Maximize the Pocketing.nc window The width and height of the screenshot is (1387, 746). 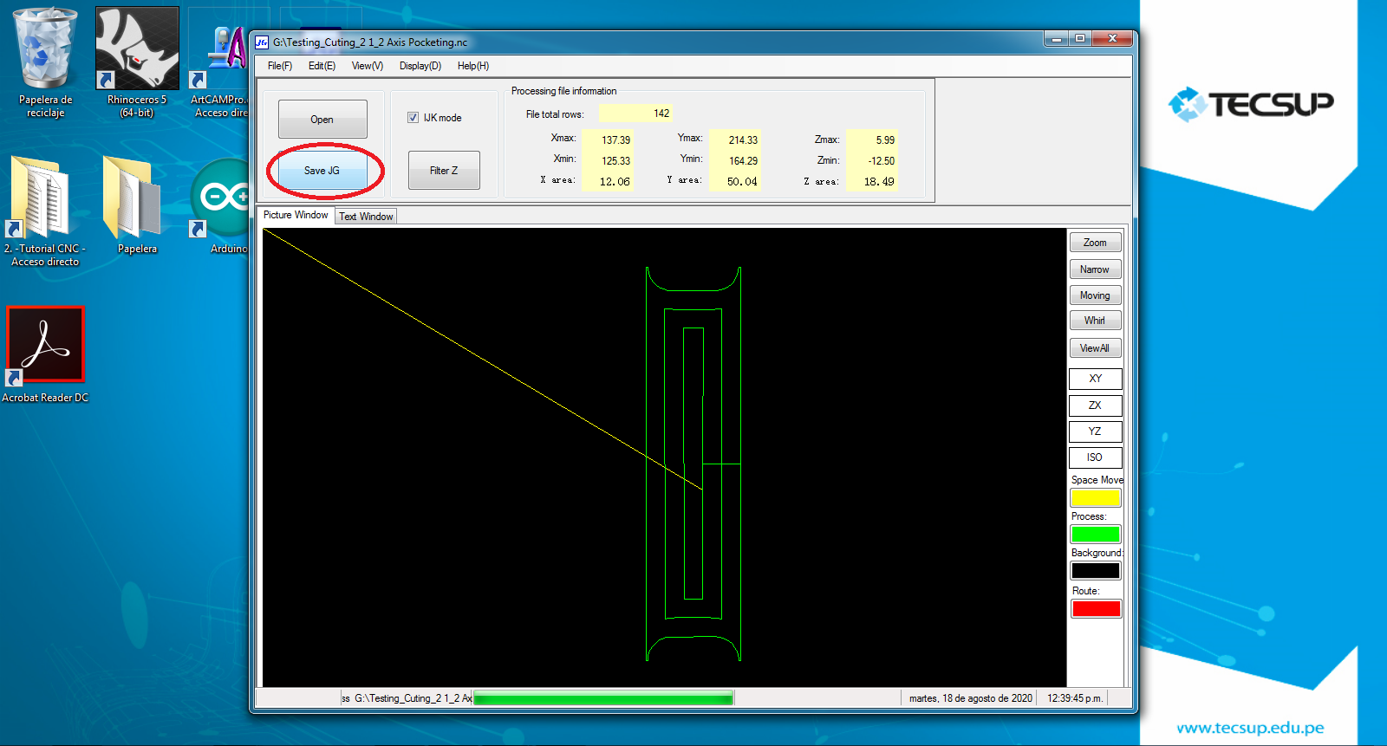coord(1079,39)
